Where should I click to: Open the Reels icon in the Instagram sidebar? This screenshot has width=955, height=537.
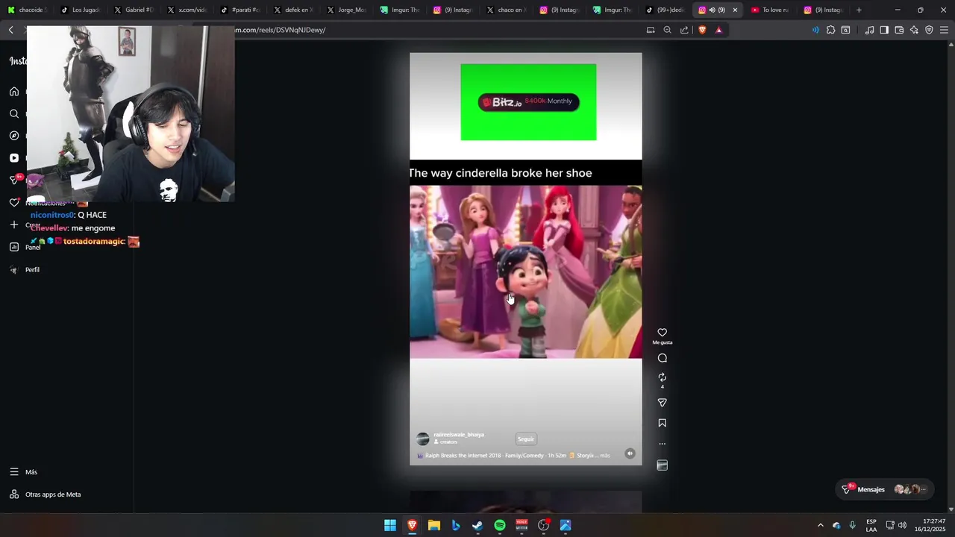[14, 158]
